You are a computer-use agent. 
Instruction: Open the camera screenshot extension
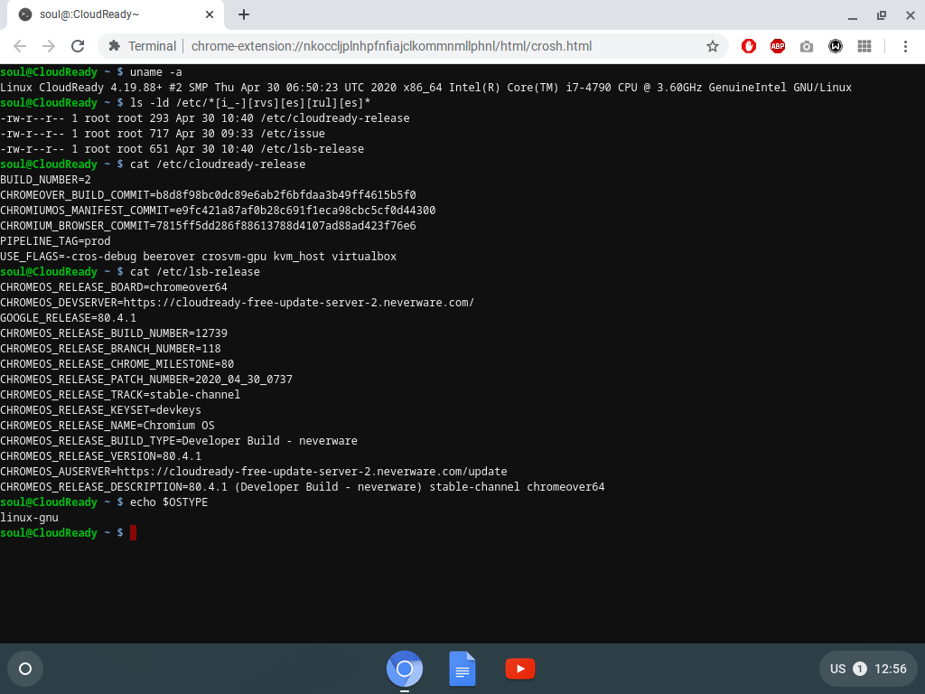[x=807, y=46]
